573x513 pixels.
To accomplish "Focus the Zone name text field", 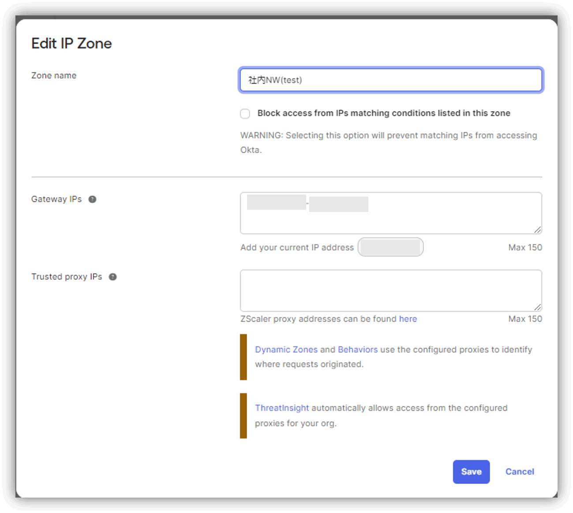I will [390, 80].
